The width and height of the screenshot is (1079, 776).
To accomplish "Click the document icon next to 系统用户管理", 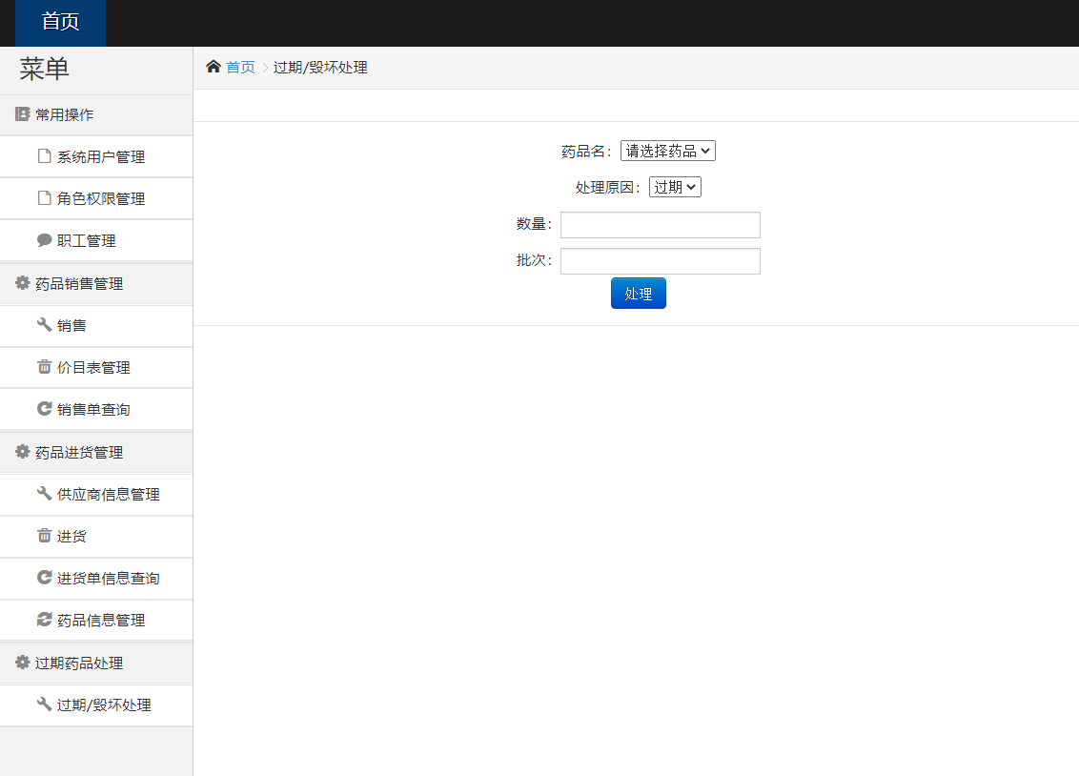I will click(42, 156).
